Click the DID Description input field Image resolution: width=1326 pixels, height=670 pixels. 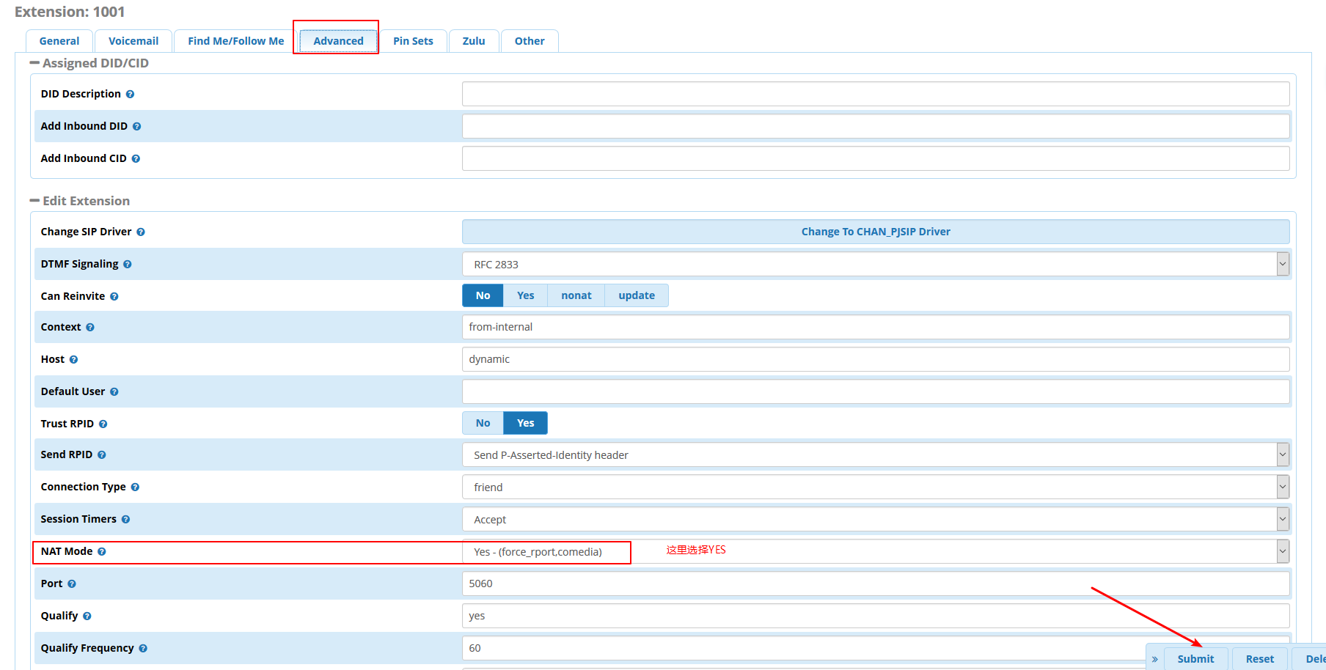(876, 94)
